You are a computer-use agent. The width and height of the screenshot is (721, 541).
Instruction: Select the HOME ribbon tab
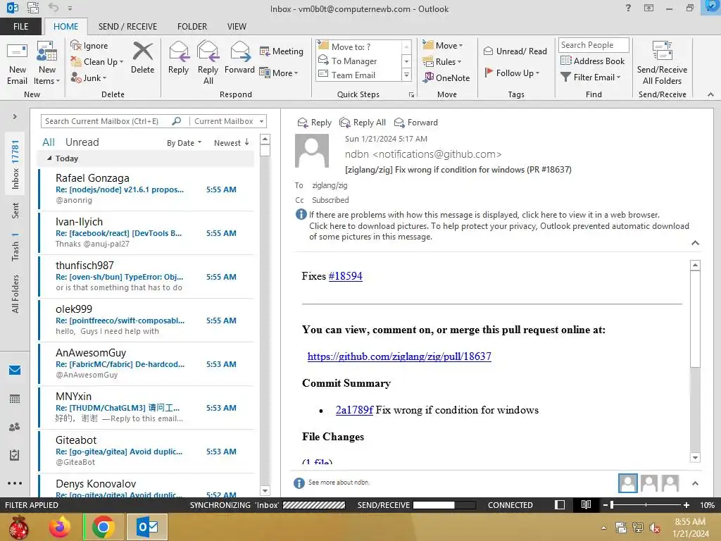coord(65,26)
